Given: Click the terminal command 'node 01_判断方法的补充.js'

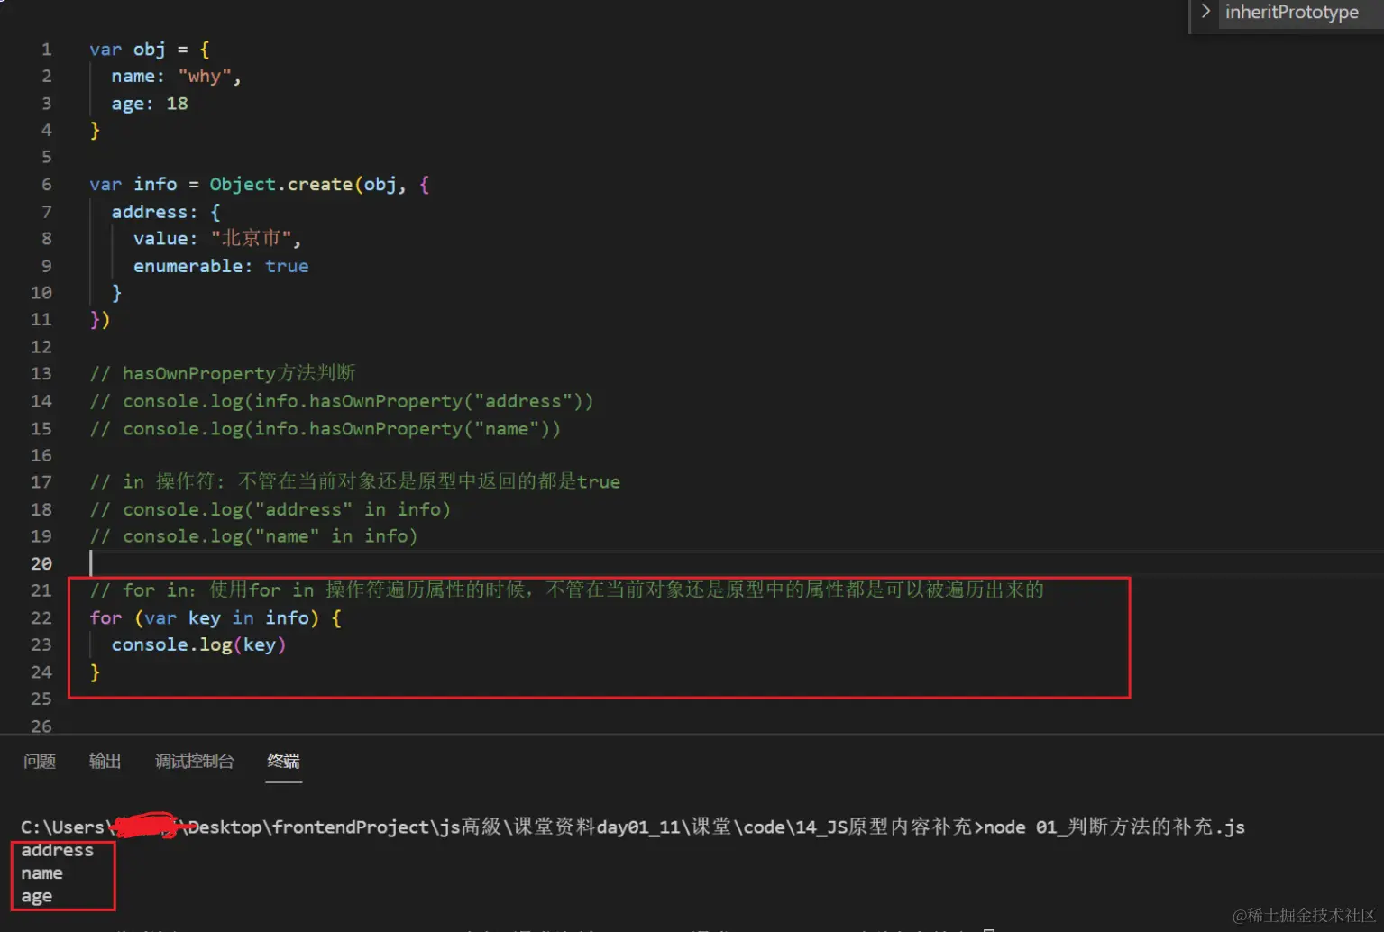Looking at the screenshot, I should point(1114,827).
